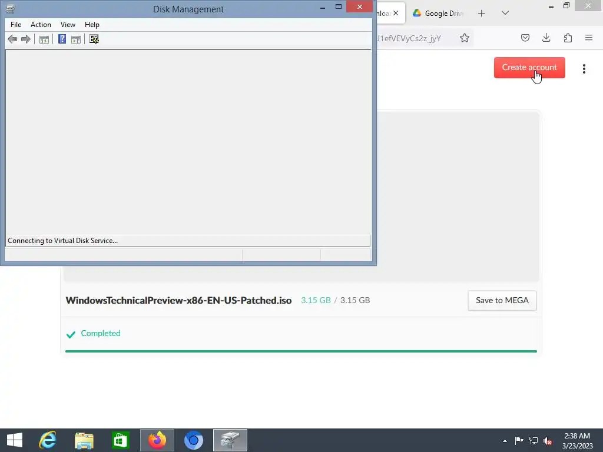603x452 pixels.
Task: Expand the Firefox list all tabs chevron
Action: 505,13
